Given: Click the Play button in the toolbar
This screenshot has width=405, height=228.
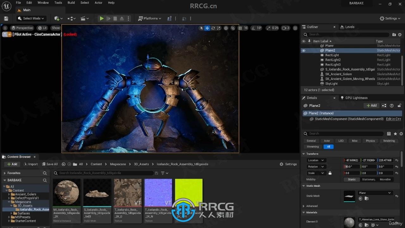Looking at the screenshot, I should (102, 18).
